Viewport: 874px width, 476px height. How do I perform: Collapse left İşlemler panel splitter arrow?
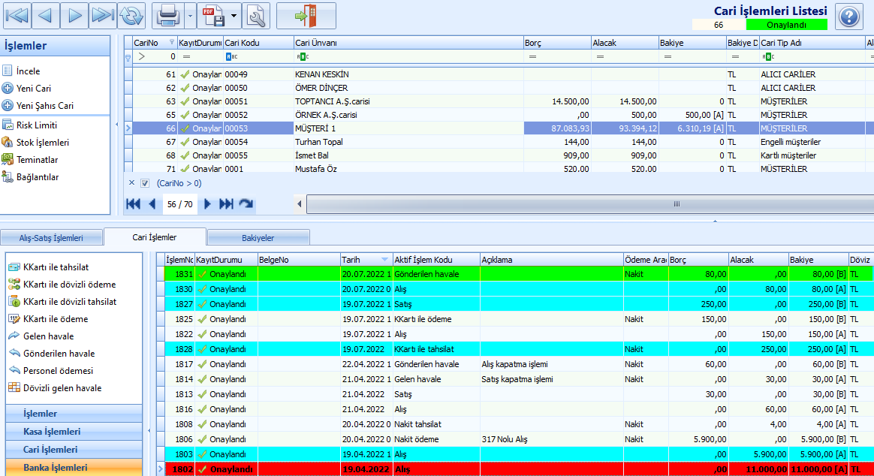coord(116,125)
